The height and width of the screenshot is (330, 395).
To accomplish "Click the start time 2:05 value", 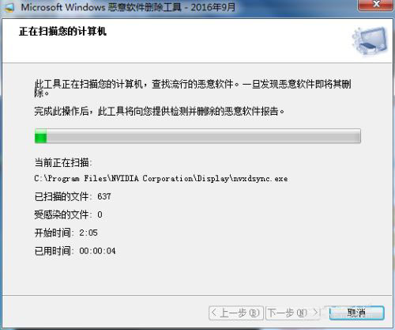I will coord(88,233).
